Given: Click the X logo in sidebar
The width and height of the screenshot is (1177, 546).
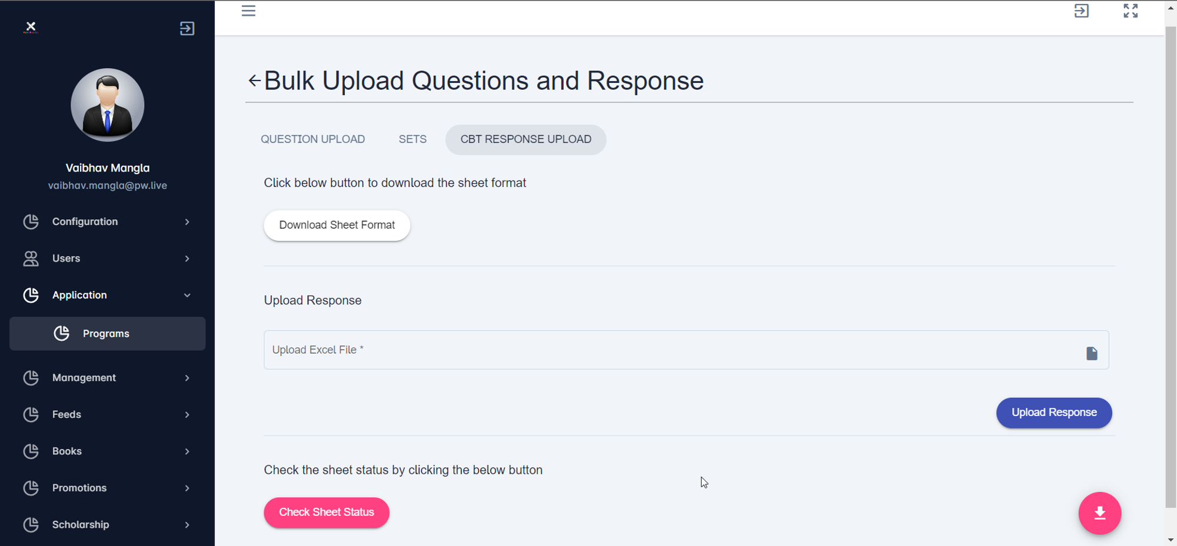Looking at the screenshot, I should tap(31, 27).
